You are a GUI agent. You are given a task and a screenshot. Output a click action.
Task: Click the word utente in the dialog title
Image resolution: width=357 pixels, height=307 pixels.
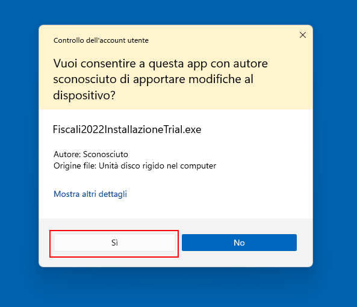(x=138, y=40)
